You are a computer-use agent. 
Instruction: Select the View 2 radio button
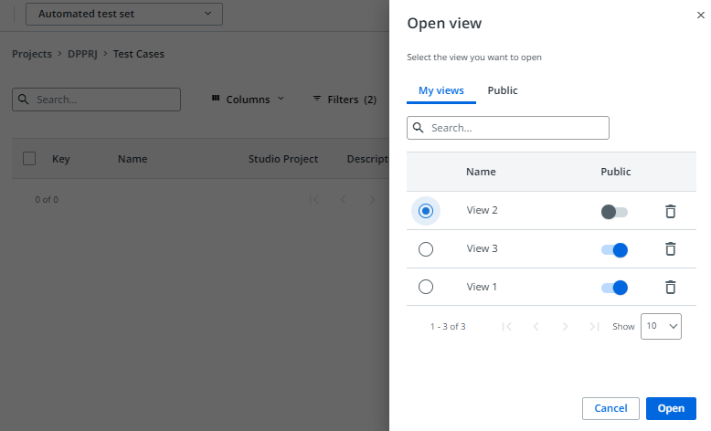pyautogui.click(x=426, y=211)
